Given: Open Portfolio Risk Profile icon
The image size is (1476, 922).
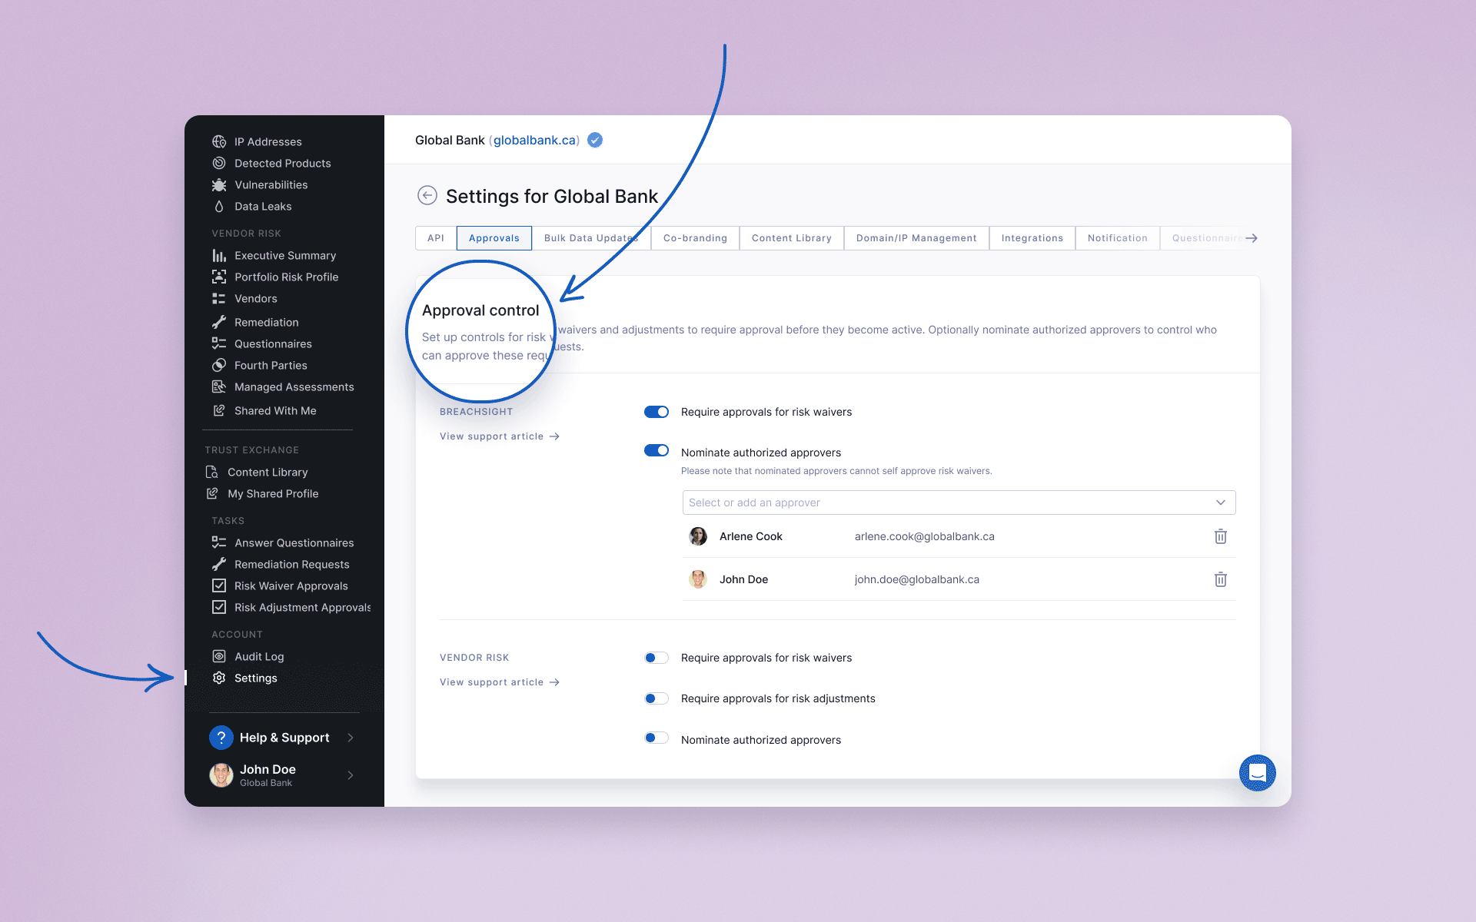Looking at the screenshot, I should (x=219, y=277).
